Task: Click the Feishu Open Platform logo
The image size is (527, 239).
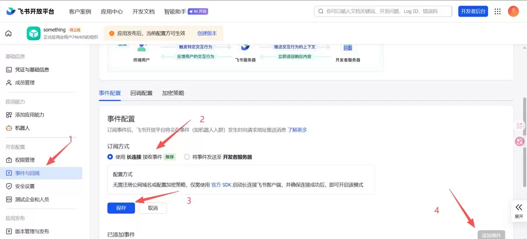Action: click(x=30, y=11)
